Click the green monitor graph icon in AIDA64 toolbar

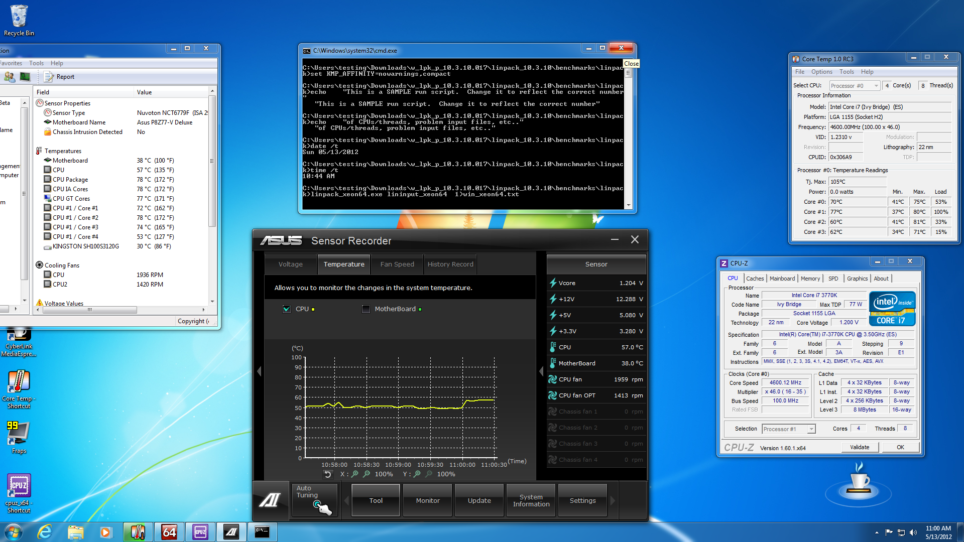click(25, 77)
